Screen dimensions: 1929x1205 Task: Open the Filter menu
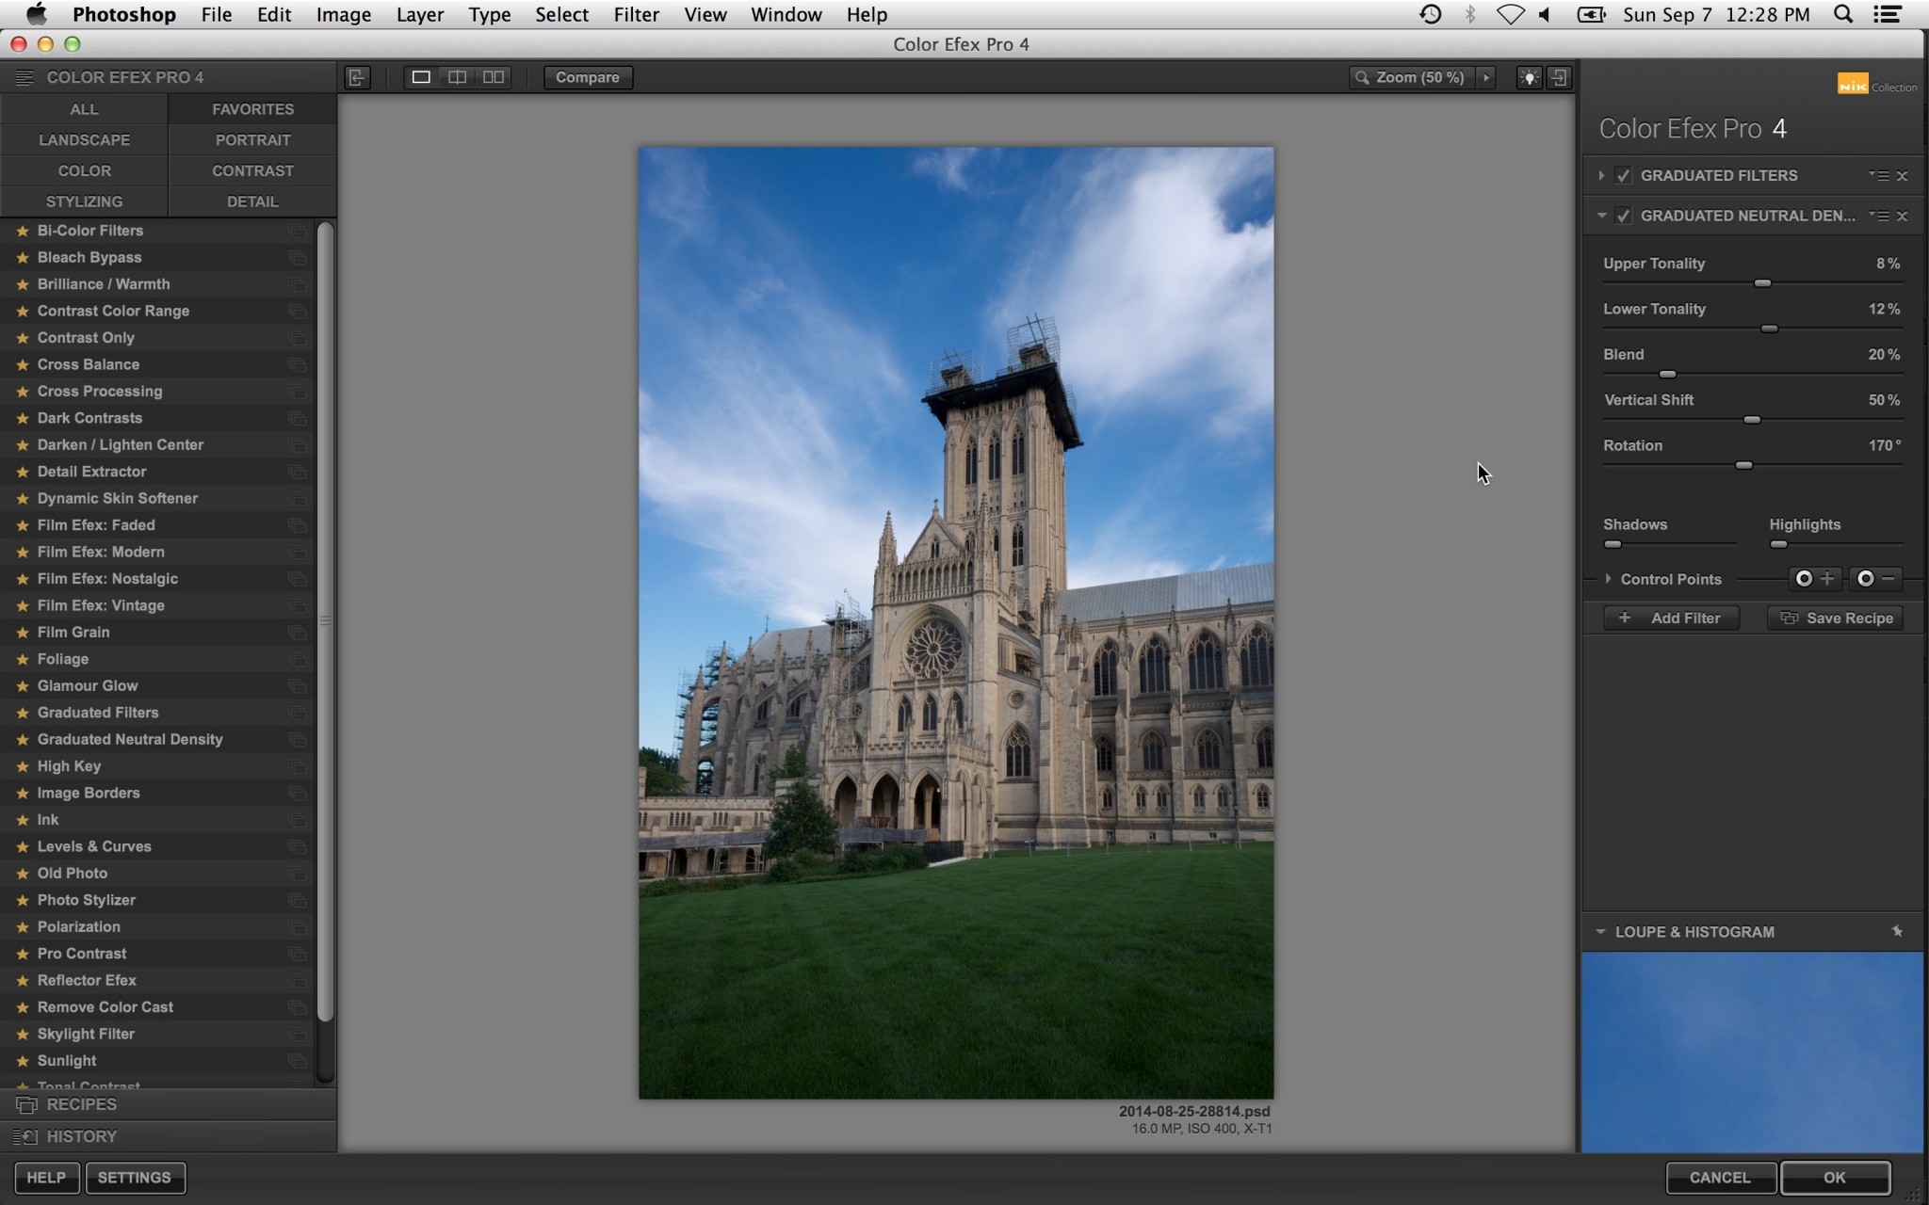(636, 14)
